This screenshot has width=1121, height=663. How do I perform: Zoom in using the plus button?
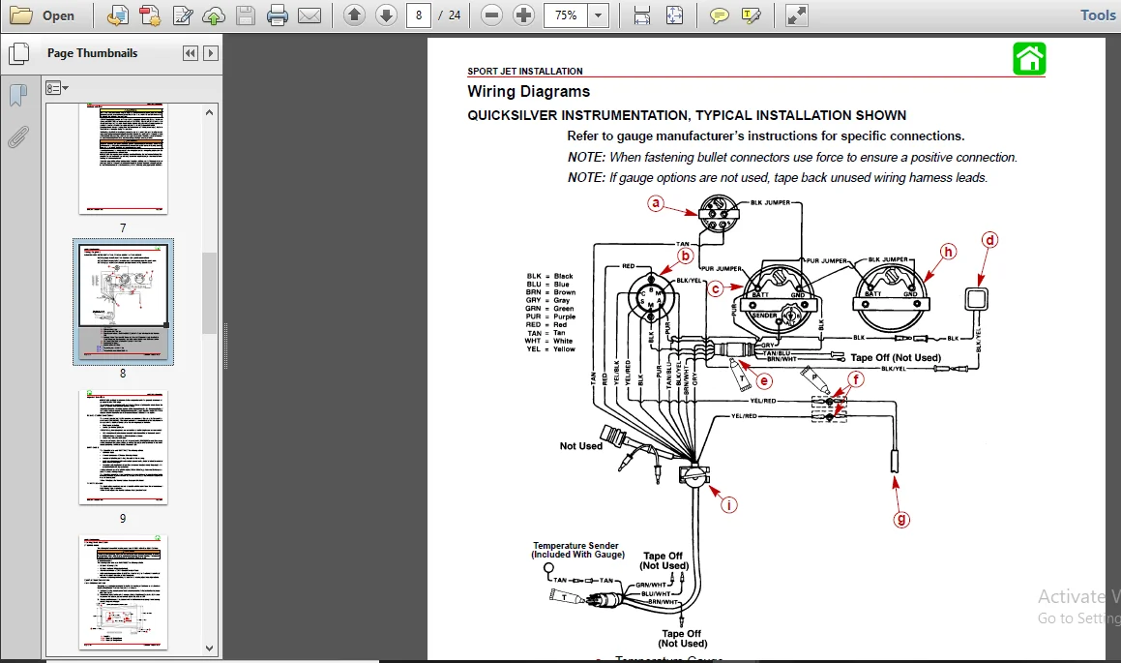click(x=524, y=15)
